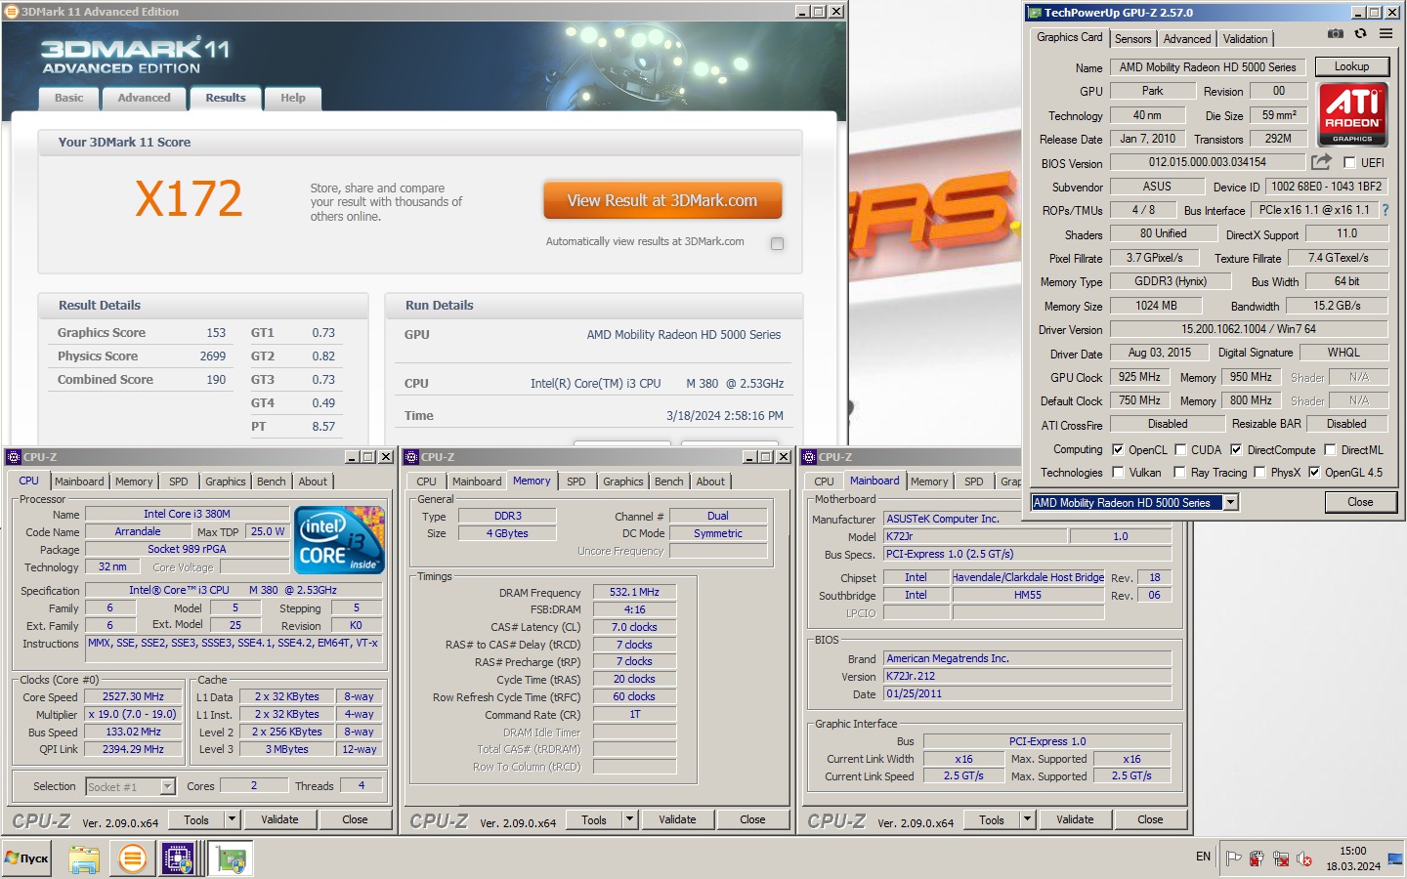This screenshot has height=879, width=1407.
Task: Click the X172 score in 3DMark
Action: tap(189, 199)
